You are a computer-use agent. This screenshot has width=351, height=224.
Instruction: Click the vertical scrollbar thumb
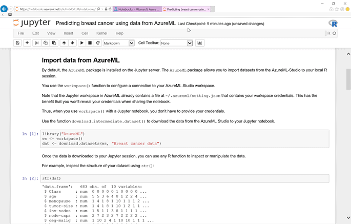point(348,79)
